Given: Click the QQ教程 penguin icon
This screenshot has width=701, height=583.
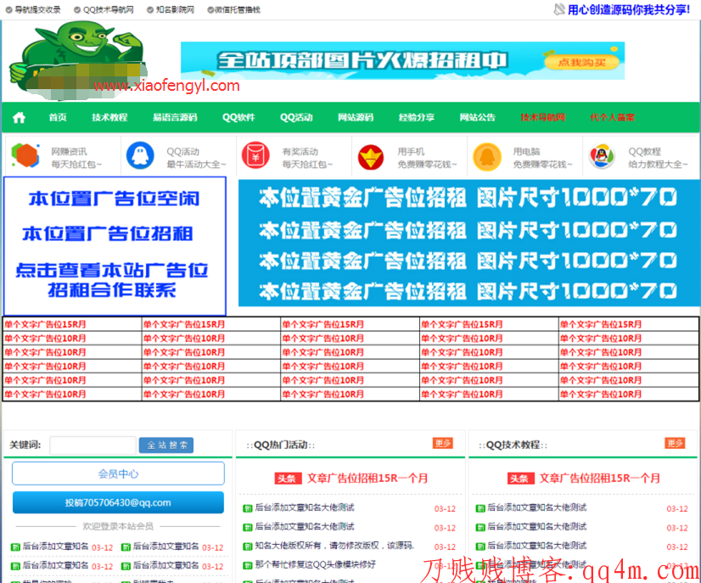Looking at the screenshot, I should pos(602,156).
